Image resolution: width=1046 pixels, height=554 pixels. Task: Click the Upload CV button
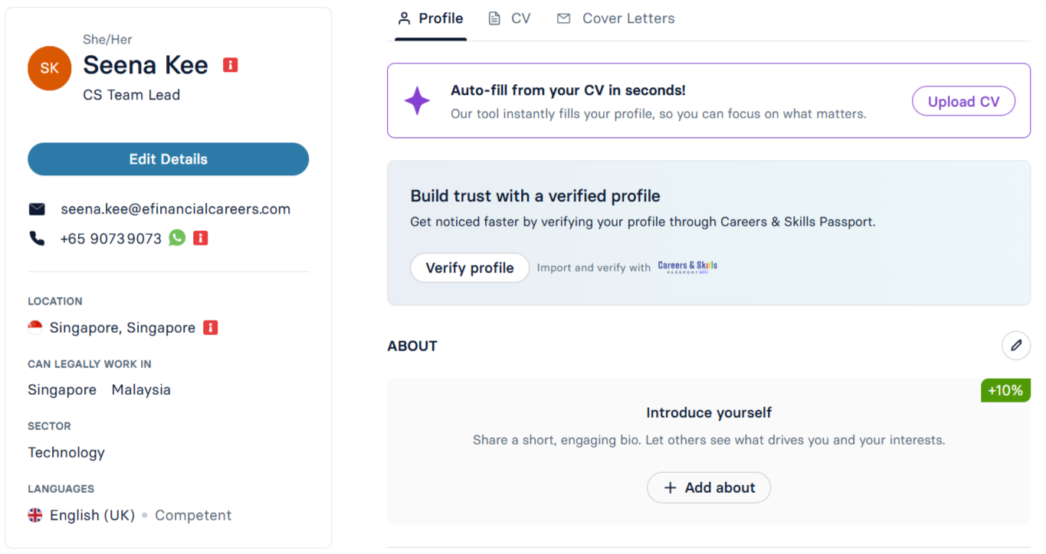[963, 102]
